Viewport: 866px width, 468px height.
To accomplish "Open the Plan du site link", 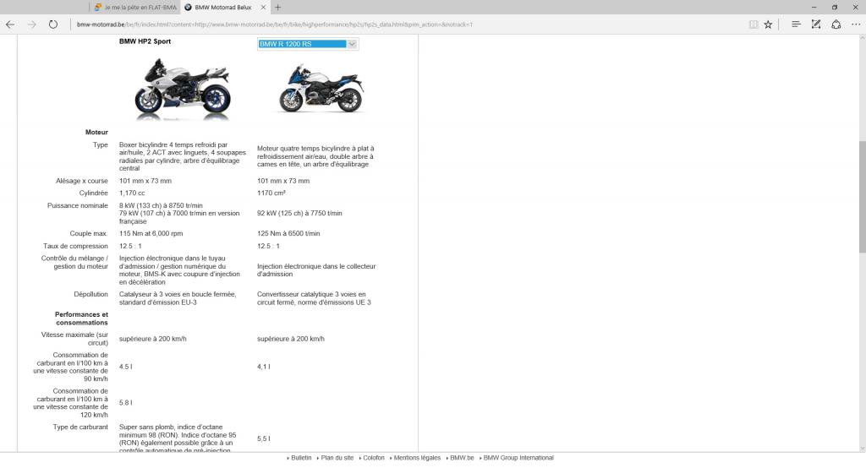I will (337, 458).
